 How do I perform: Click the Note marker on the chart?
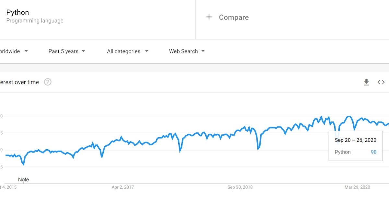[23, 179]
